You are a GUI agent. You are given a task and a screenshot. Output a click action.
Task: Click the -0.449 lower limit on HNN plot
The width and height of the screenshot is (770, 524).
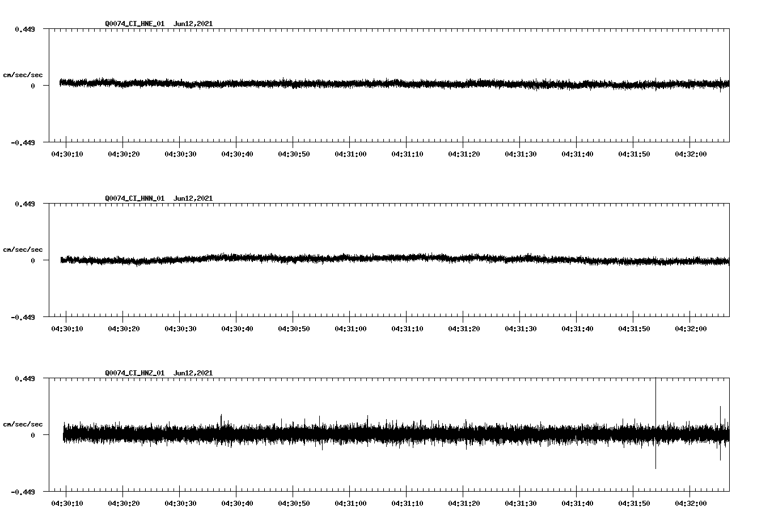point(23,317)
